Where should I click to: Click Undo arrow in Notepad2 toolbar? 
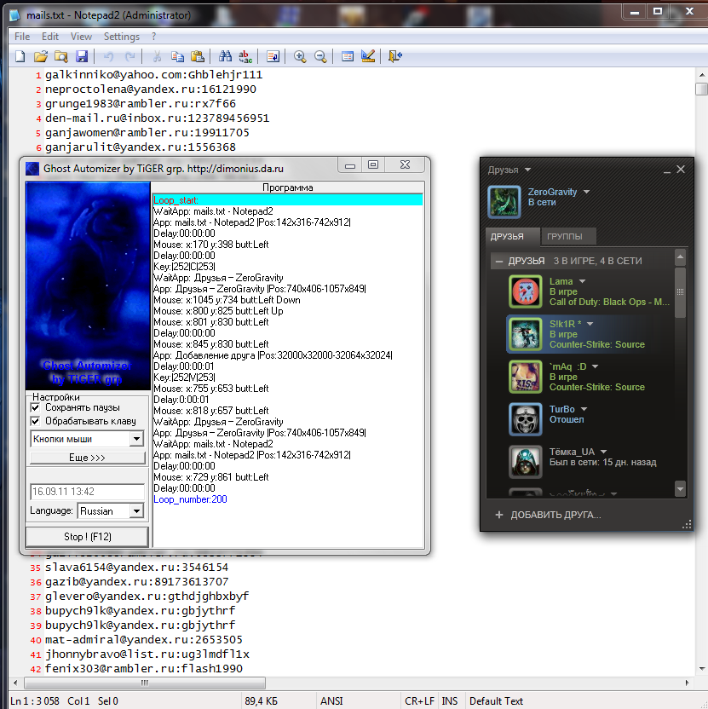coord(108,56)
